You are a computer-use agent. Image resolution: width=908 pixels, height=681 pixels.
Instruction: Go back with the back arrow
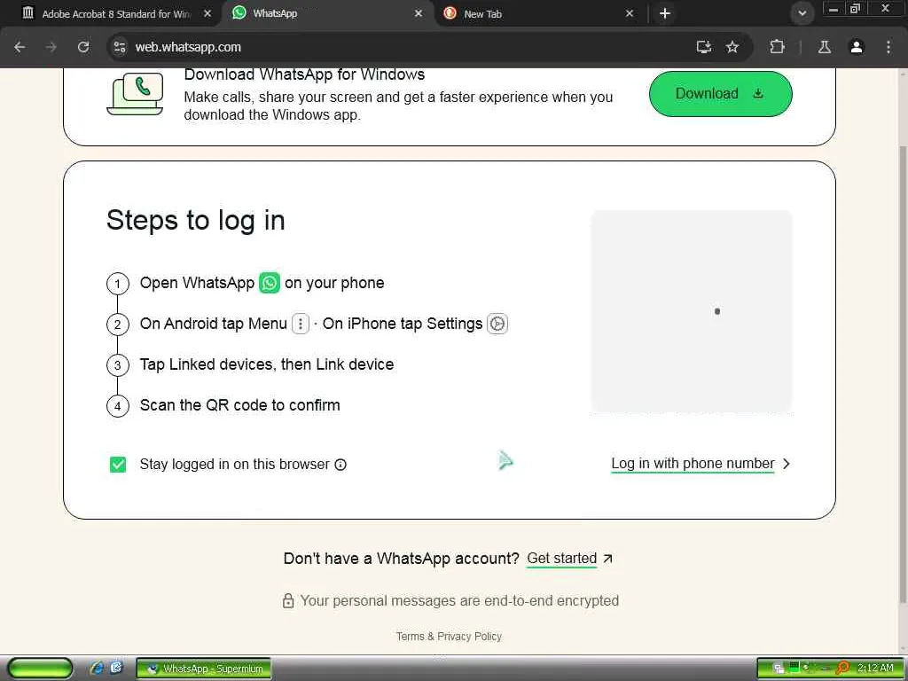pyautogui.click(x=20, y=47)
